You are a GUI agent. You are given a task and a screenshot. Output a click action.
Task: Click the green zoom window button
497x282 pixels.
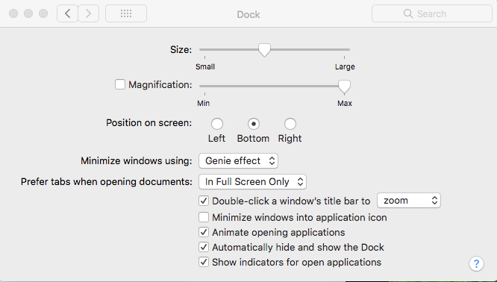[43, 13]
